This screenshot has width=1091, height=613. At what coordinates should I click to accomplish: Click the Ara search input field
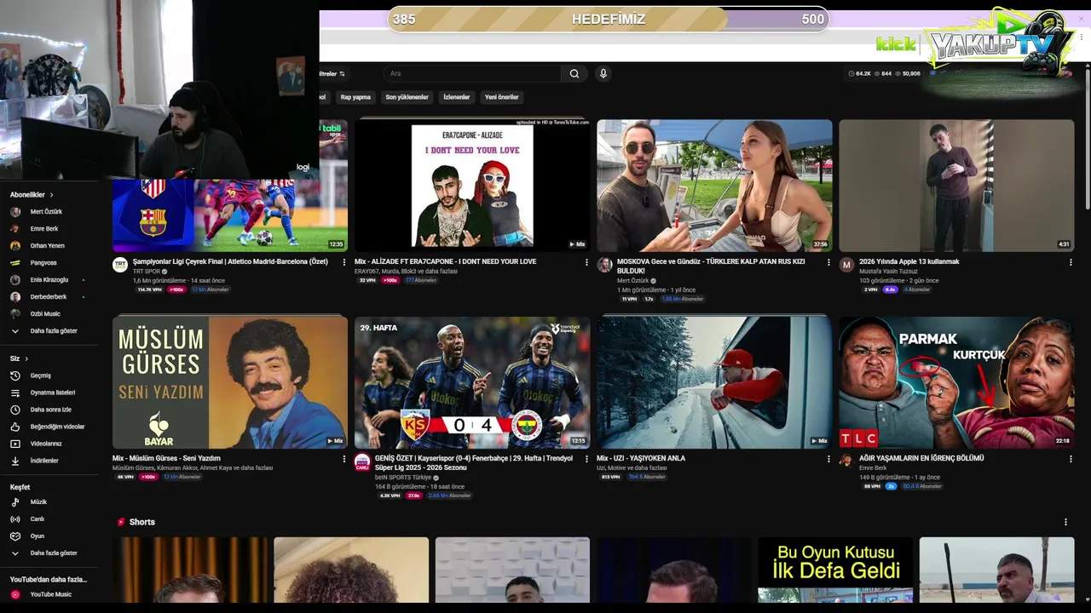tap(471, 74)
